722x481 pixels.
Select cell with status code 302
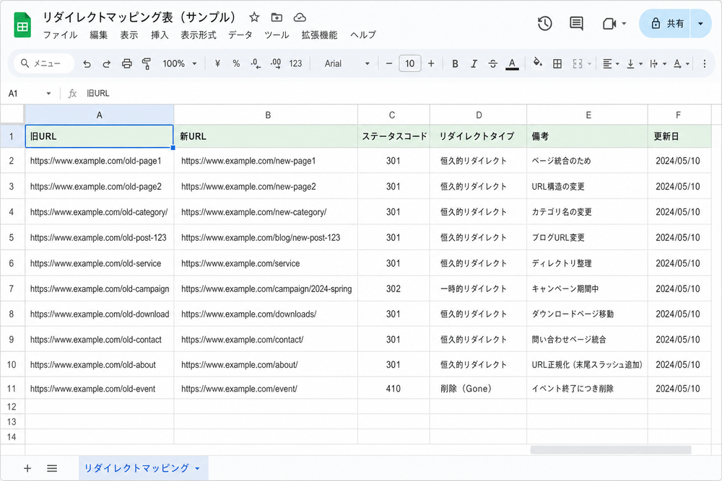pyautogui.click(x=393, y=288)
